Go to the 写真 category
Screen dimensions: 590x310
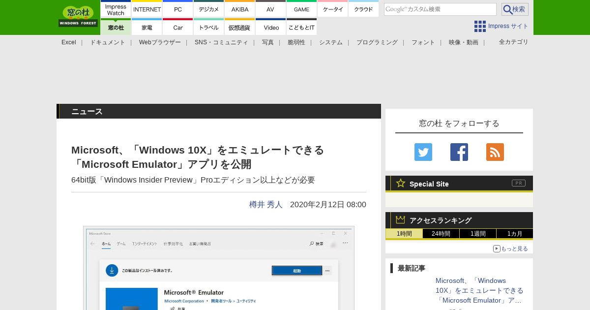(x=268, y=42)
